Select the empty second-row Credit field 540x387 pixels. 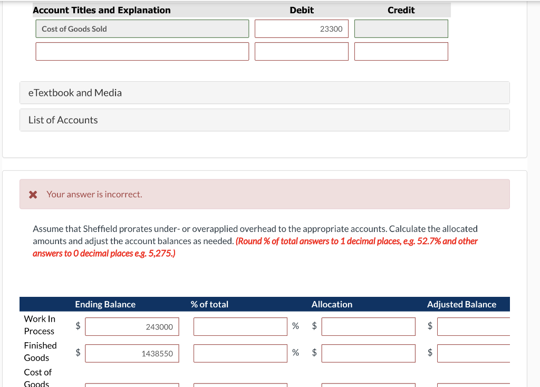(401, 51)
